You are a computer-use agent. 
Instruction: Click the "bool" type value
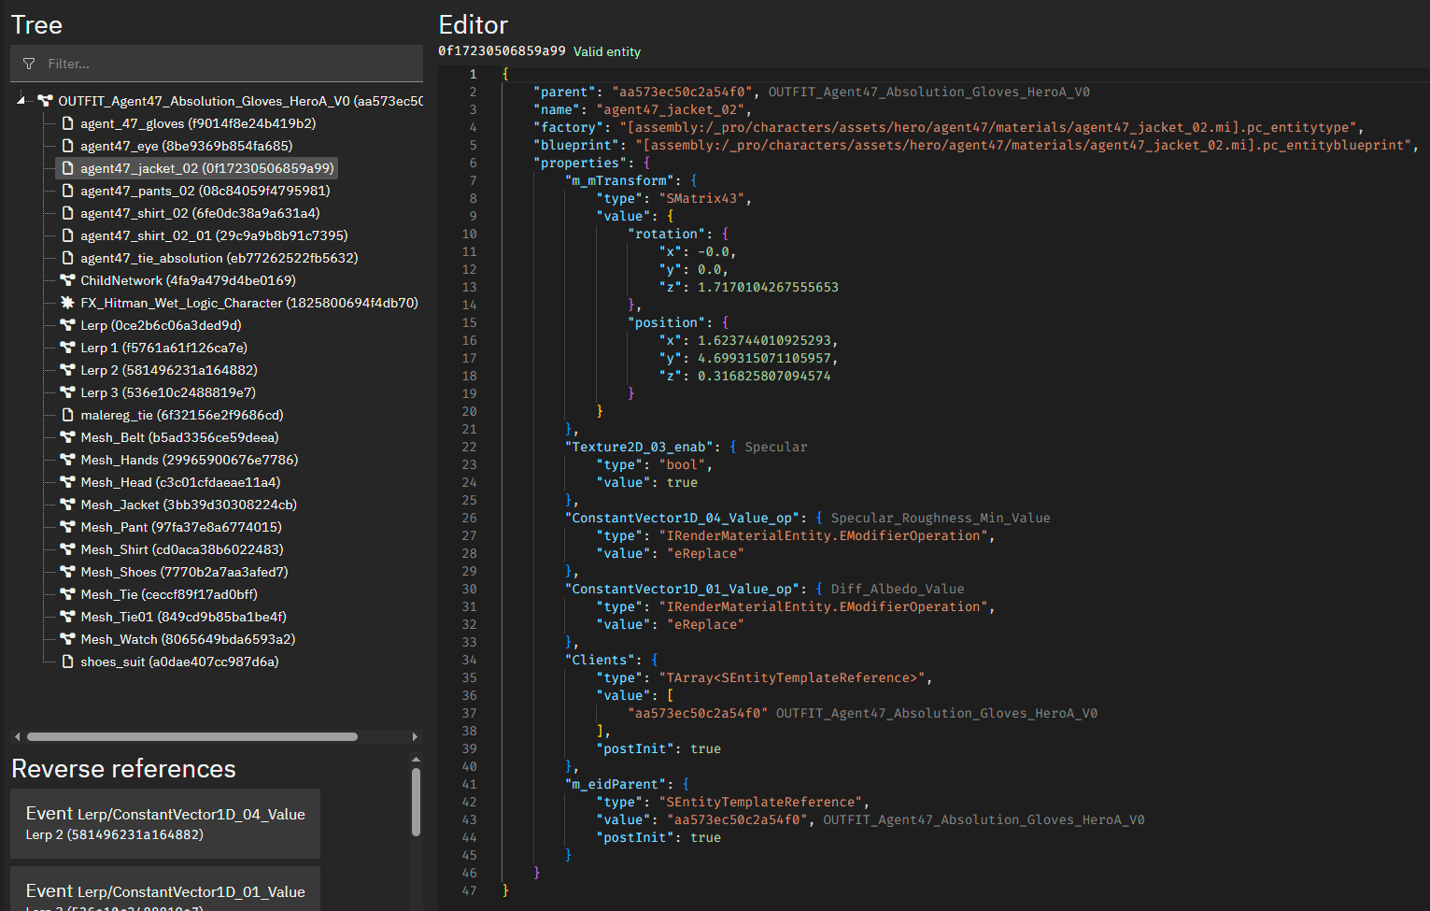click(683, 464)
